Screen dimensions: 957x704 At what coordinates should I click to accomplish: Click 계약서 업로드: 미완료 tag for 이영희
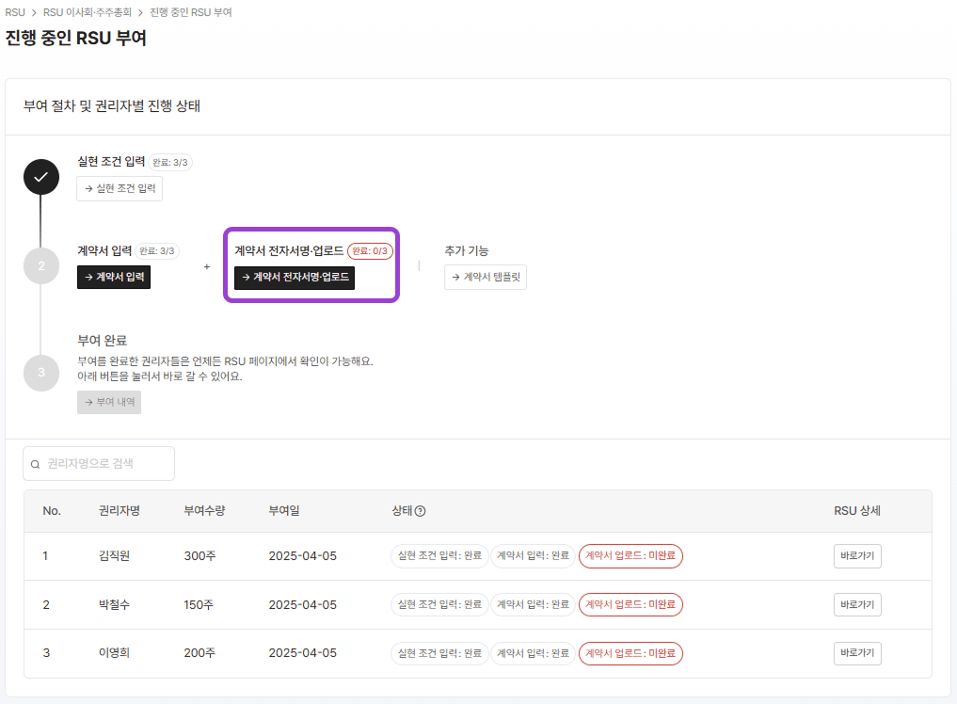coord(630,653)
